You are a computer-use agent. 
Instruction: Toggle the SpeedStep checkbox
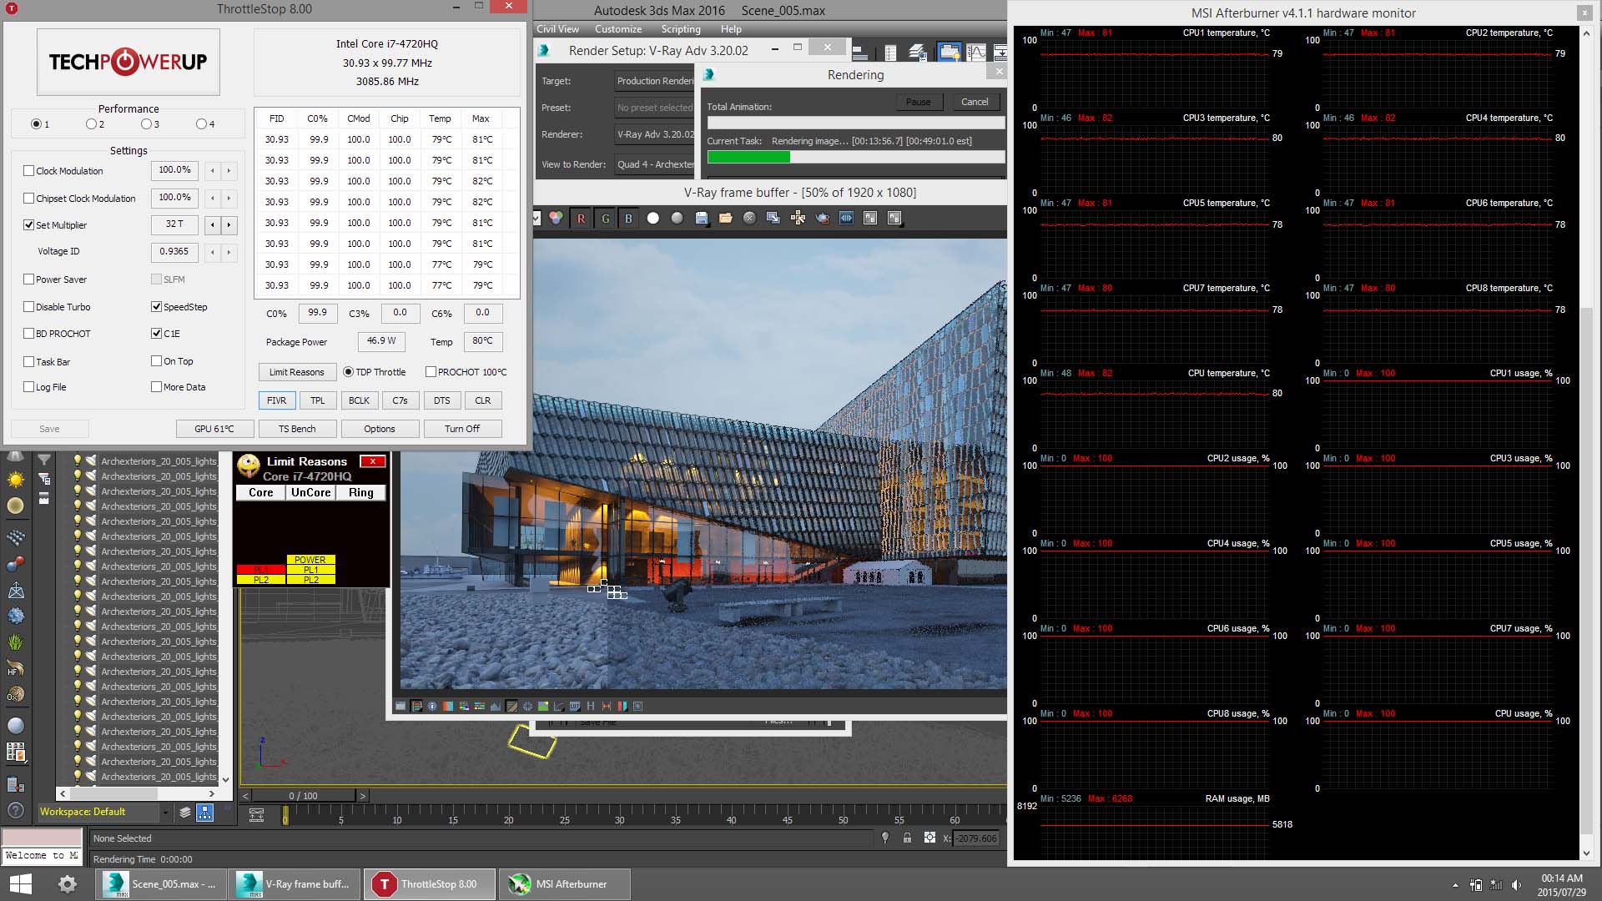tap(156, 307)
